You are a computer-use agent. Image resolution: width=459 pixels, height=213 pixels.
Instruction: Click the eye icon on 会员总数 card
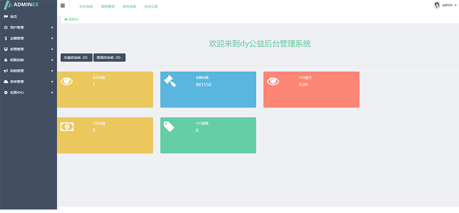[x=66, y=81]
